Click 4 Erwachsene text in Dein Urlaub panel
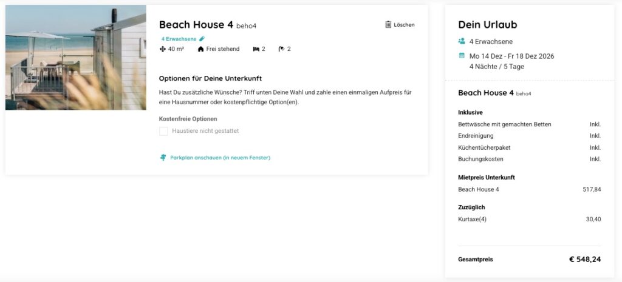622x282 pixels. point(491,42)
